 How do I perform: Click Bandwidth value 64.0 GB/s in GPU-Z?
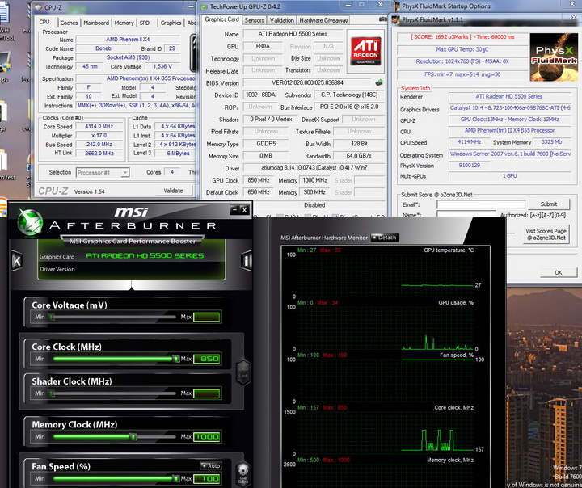pyautogui.click(x=359, y=155)
